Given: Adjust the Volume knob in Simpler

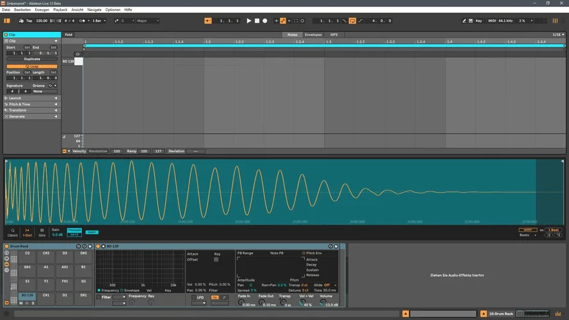Looking at the screenshot, I should (x=322, y=303).
